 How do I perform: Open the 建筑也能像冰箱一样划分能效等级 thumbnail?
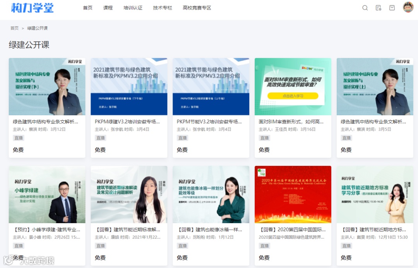[x=211, y=195]
